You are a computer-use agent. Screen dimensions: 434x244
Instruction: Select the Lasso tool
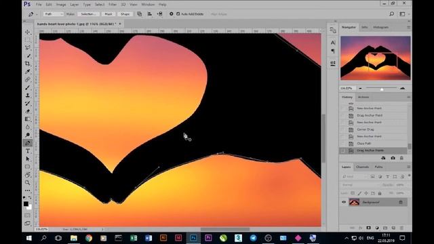27,48
